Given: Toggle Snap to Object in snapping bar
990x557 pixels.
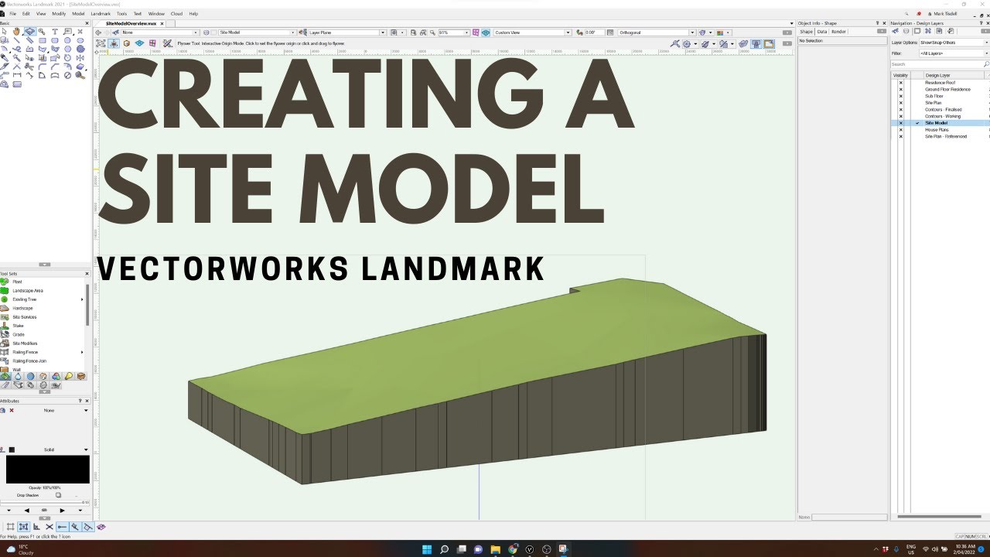Looking at the screenshot, I should [x=23, y=527].
